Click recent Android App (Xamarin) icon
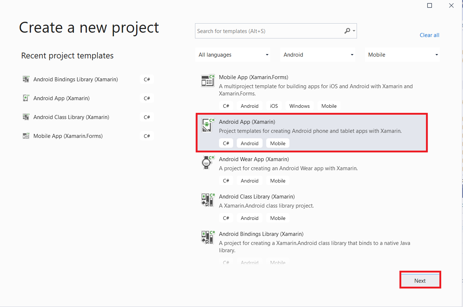 (26, 98)
